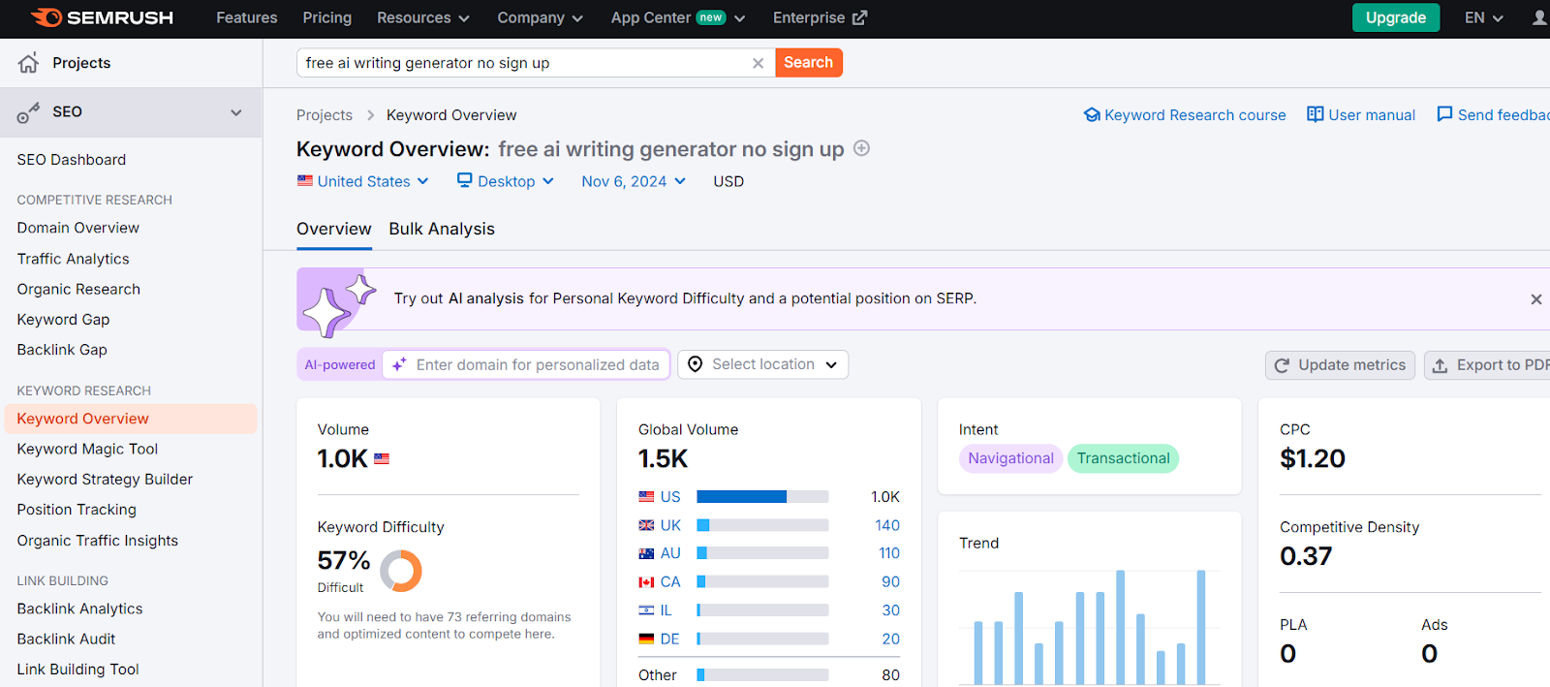
Task: Open Keyword Magic Tool in sidebar
Action: [87, 450]
